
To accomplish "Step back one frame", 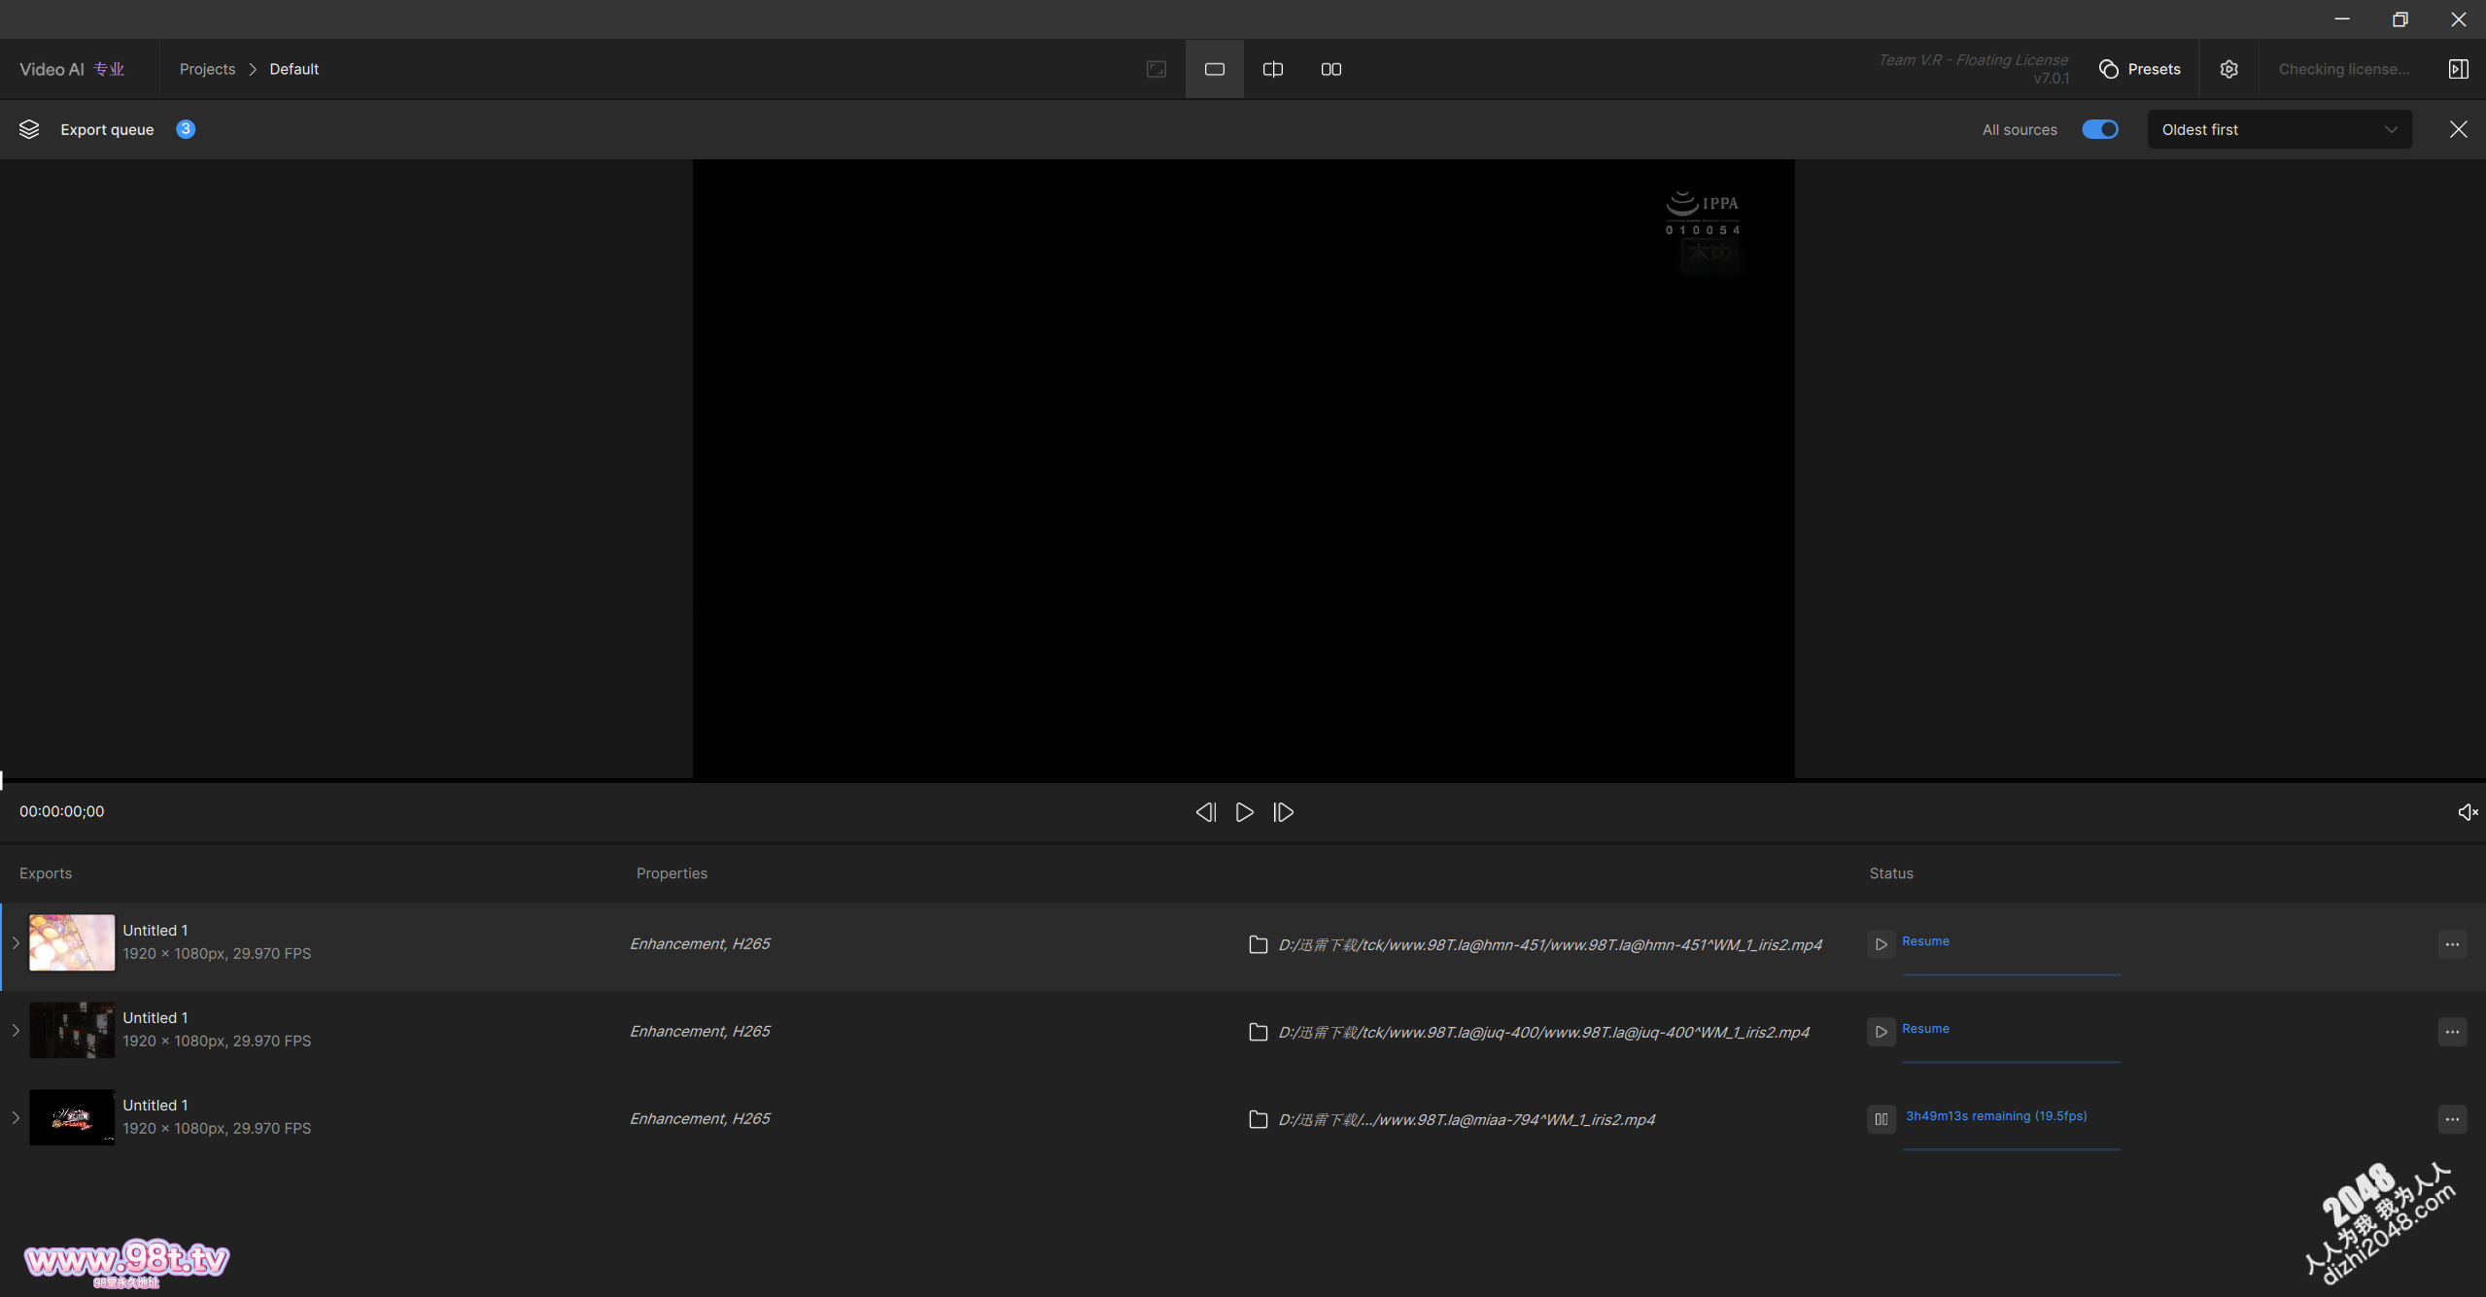I will (x=1205, y=812).
